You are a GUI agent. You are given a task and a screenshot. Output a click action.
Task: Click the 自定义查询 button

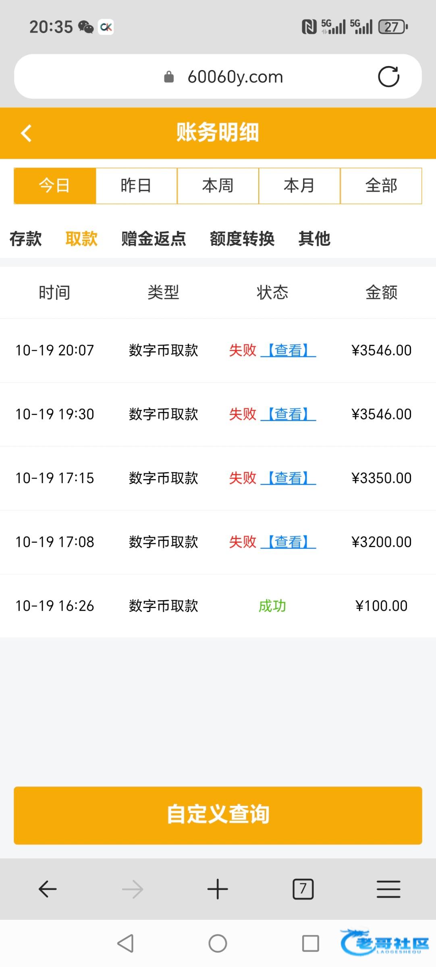(218, 815)
